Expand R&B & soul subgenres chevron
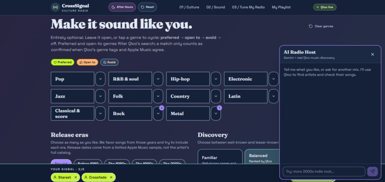The width and height of the screenshot is (385, 182). point(158,79)
